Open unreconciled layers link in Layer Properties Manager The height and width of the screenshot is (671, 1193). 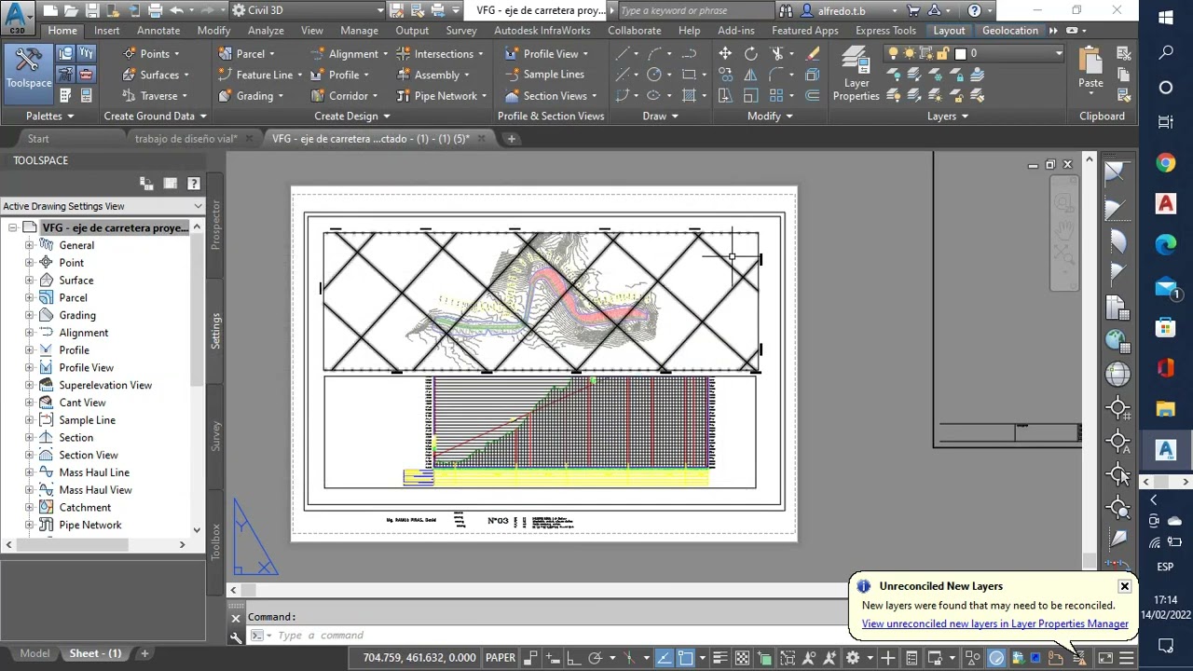(x=994, y=624)
